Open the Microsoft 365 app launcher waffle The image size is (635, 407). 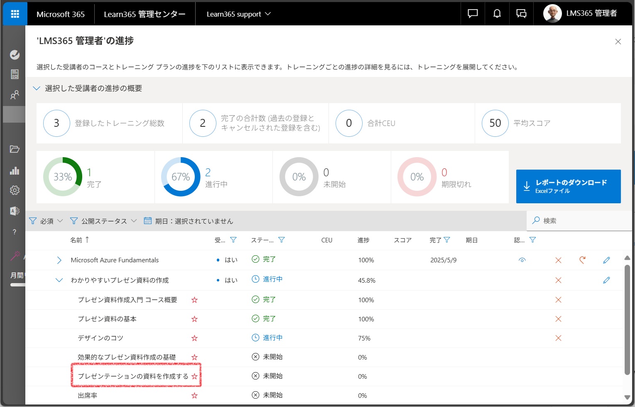pos(15,14)
